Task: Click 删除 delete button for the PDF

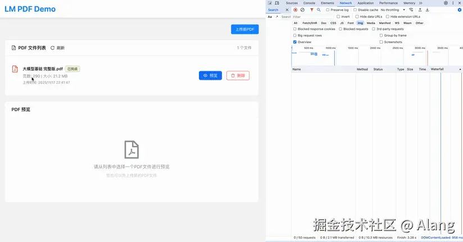Action: point(238,76)
